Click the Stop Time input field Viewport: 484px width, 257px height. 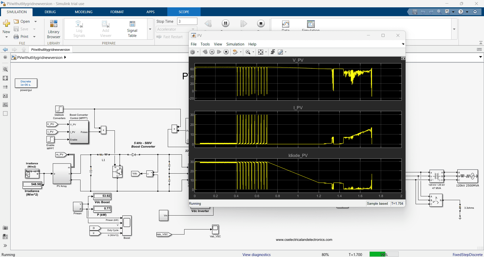coord(187,21)
